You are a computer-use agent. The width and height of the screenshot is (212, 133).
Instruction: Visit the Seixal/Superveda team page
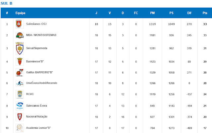tap(36, 48)
